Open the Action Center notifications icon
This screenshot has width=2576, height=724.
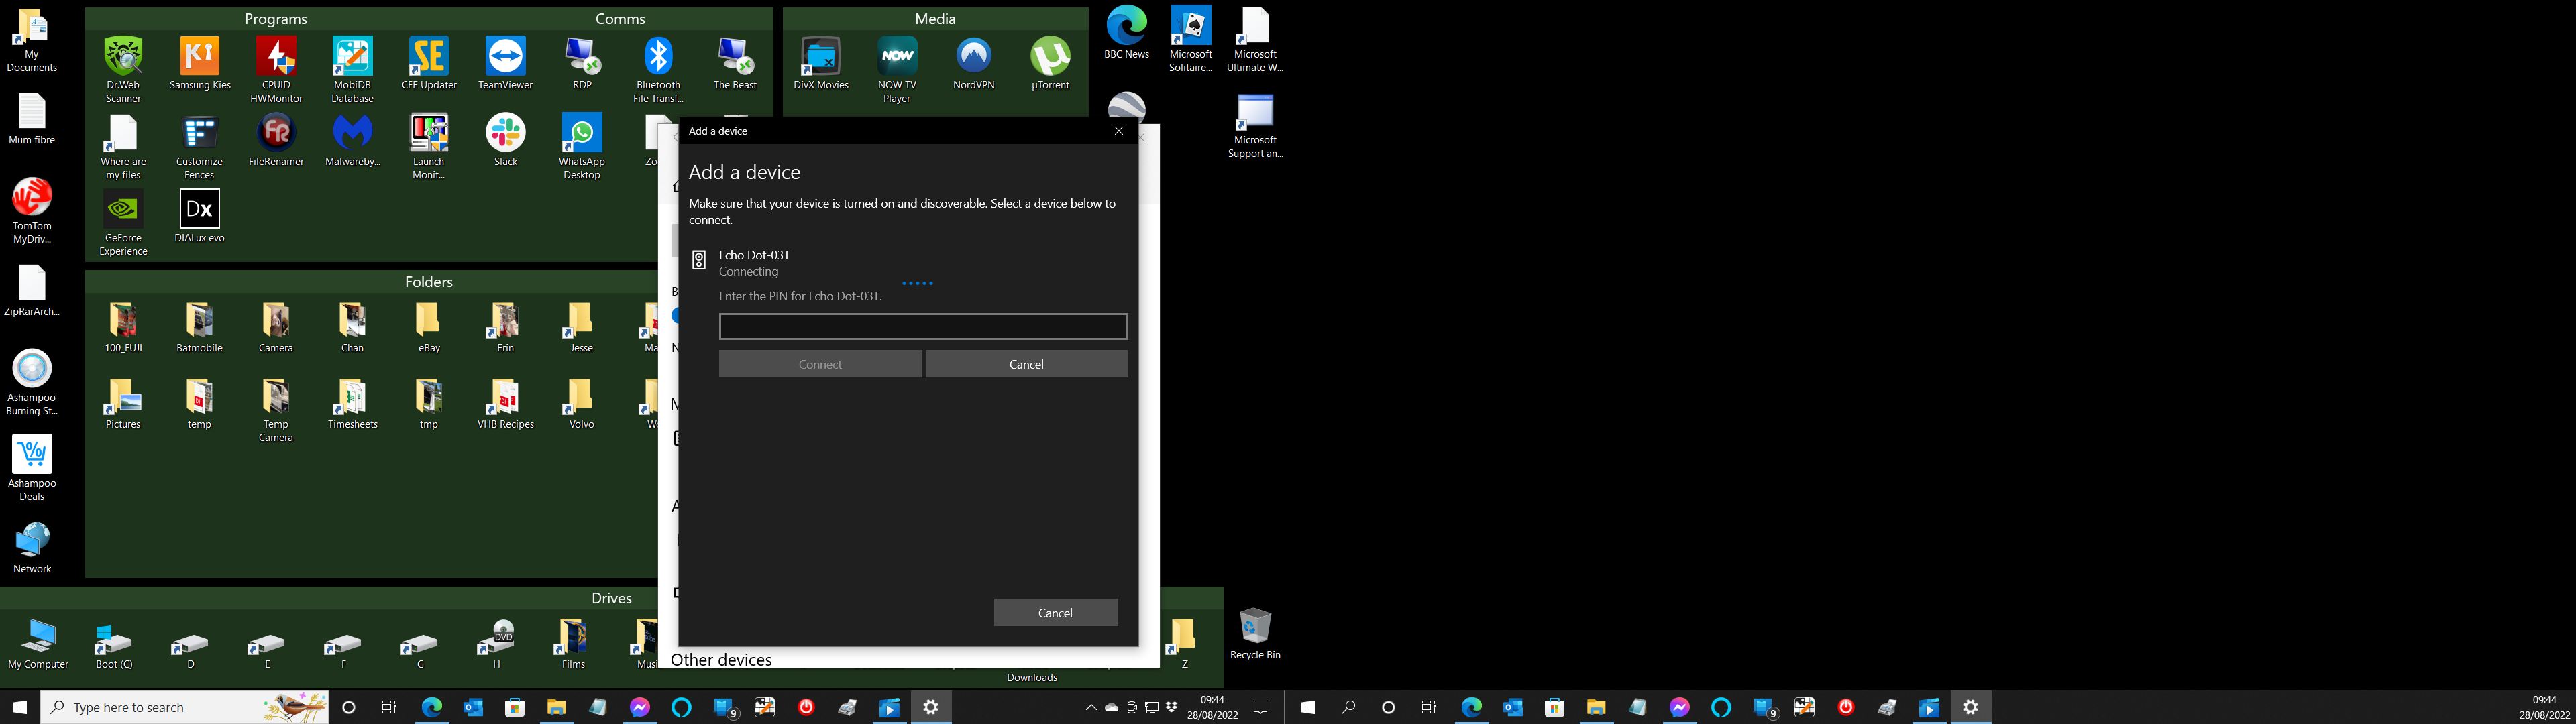point(1260,707)
